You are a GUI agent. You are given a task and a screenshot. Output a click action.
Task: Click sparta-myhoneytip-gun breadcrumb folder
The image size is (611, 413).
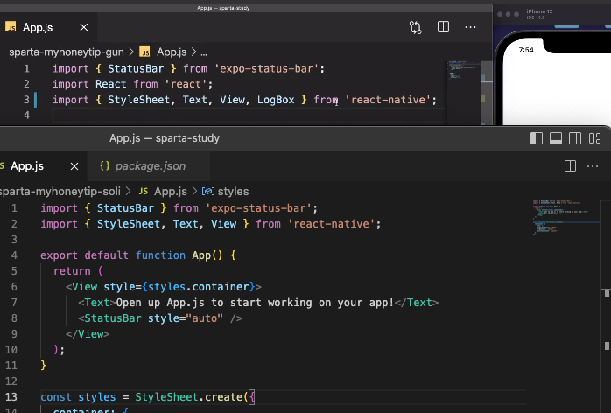point(67,52)
